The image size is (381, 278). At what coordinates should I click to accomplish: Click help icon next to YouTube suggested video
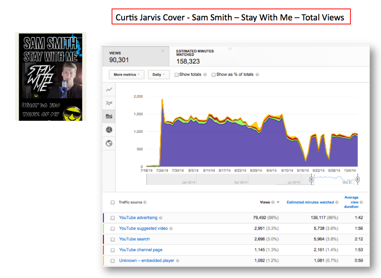pyautogui.click(x=171, y=228)
